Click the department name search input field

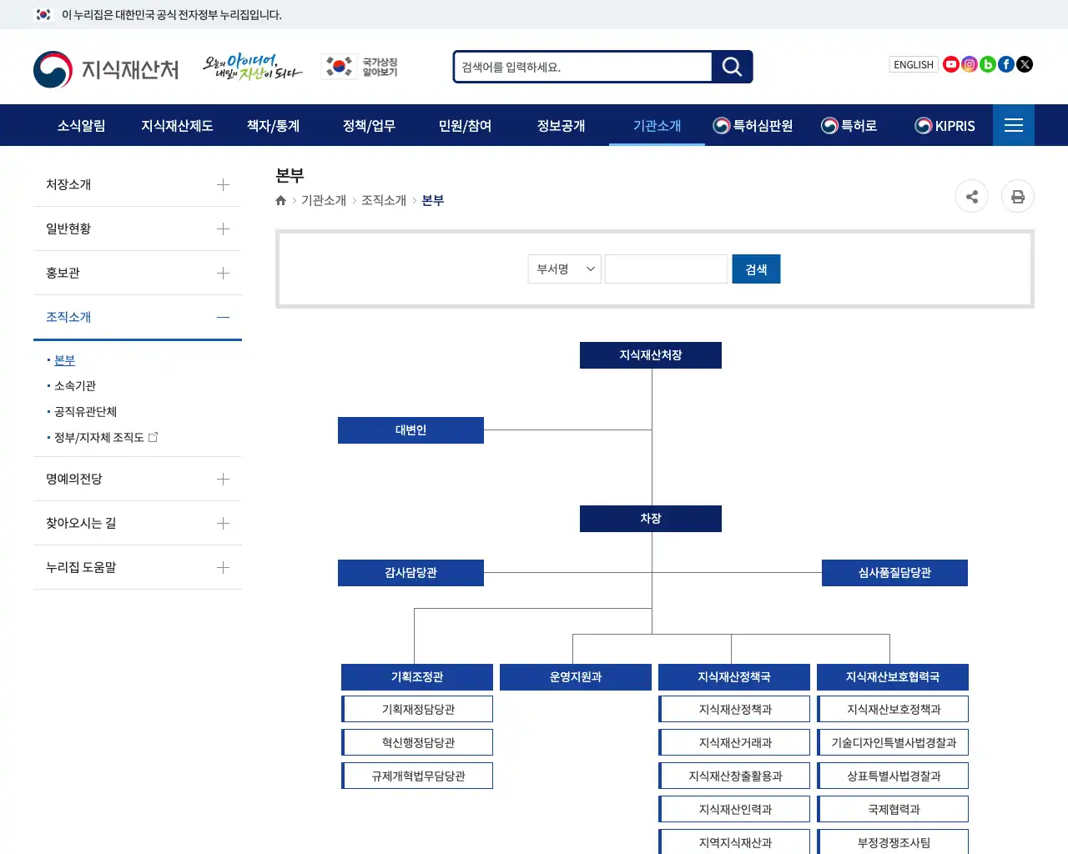pyautogui.click(x=666, y=269)
